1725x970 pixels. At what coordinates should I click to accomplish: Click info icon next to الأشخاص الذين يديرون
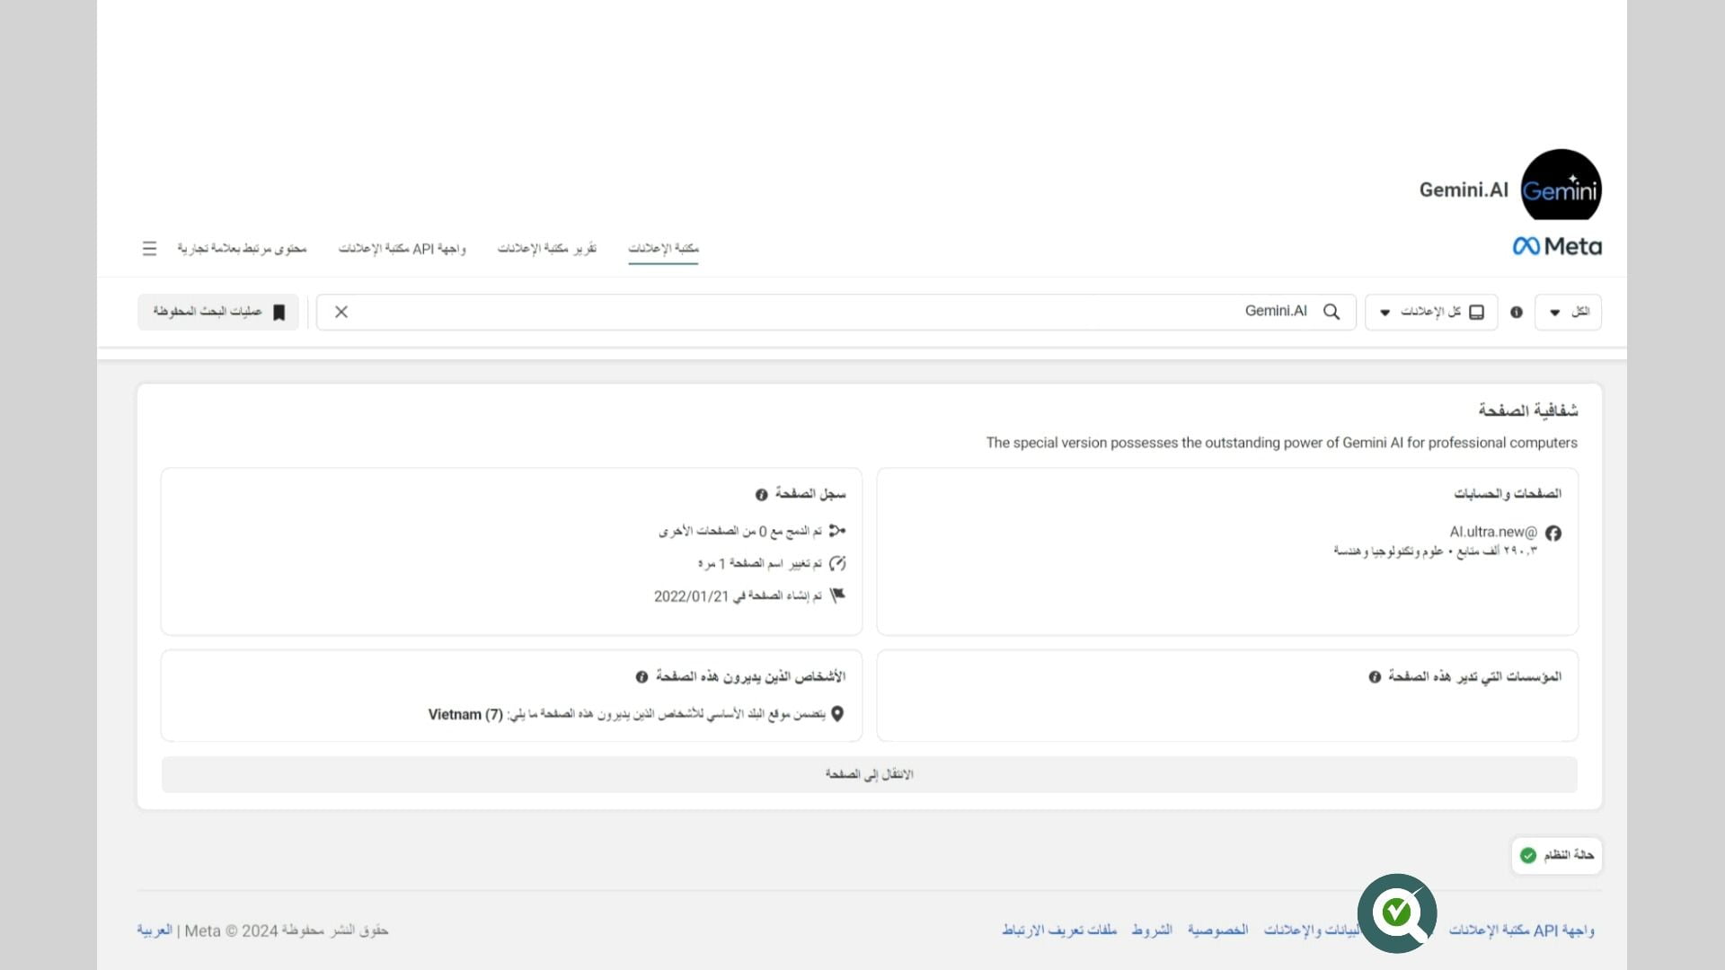[x=641, y=677]
